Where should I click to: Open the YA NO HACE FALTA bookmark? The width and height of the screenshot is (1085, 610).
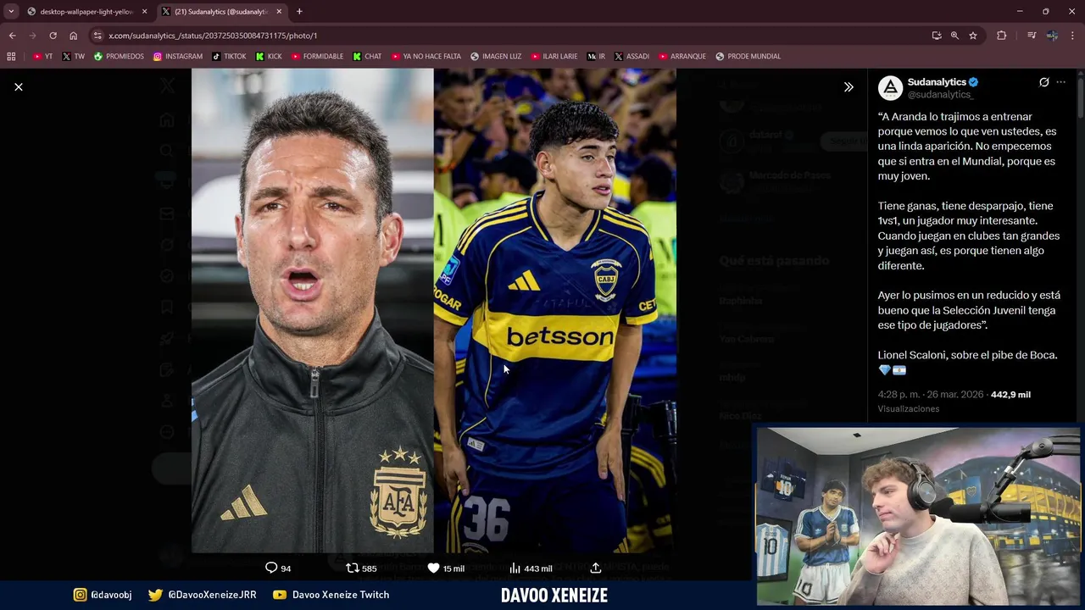tap(426, 56)
